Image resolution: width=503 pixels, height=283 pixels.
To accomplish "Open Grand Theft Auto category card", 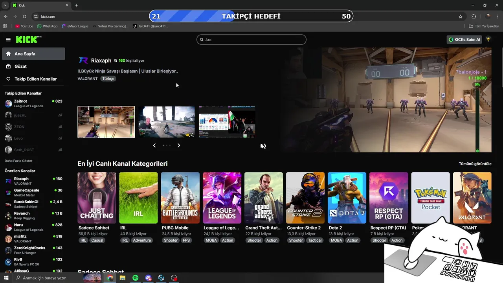I will [x=264, y=198].
